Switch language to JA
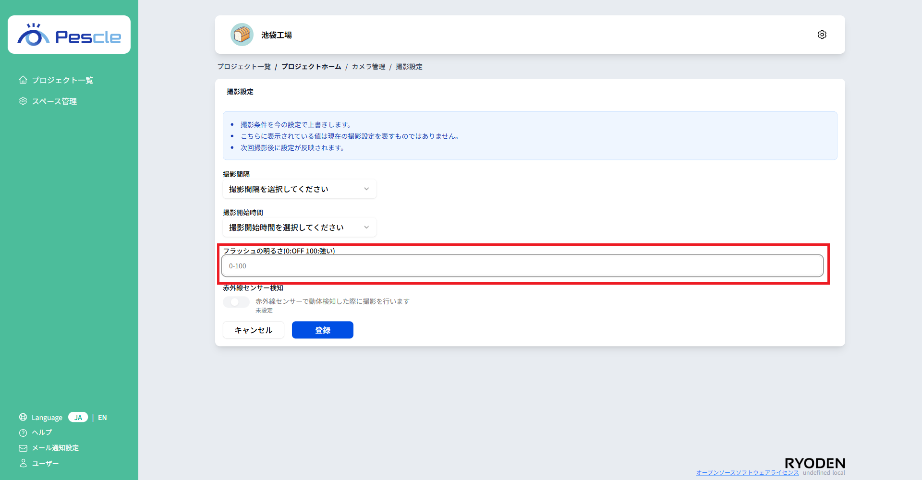This screenshot has height=480, width=922. coord(78,417)
